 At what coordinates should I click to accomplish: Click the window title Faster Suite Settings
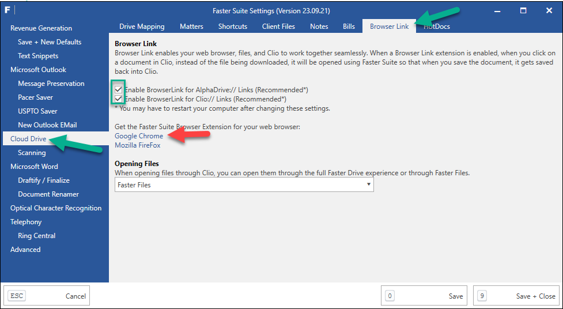point(271,11)
